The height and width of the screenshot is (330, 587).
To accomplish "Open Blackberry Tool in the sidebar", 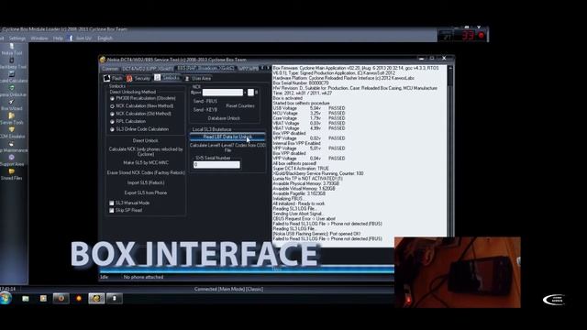I will pos(12,63).
